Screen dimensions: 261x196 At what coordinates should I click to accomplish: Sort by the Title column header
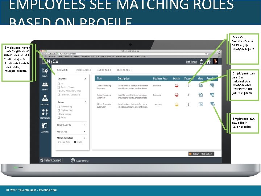[99, 78]
